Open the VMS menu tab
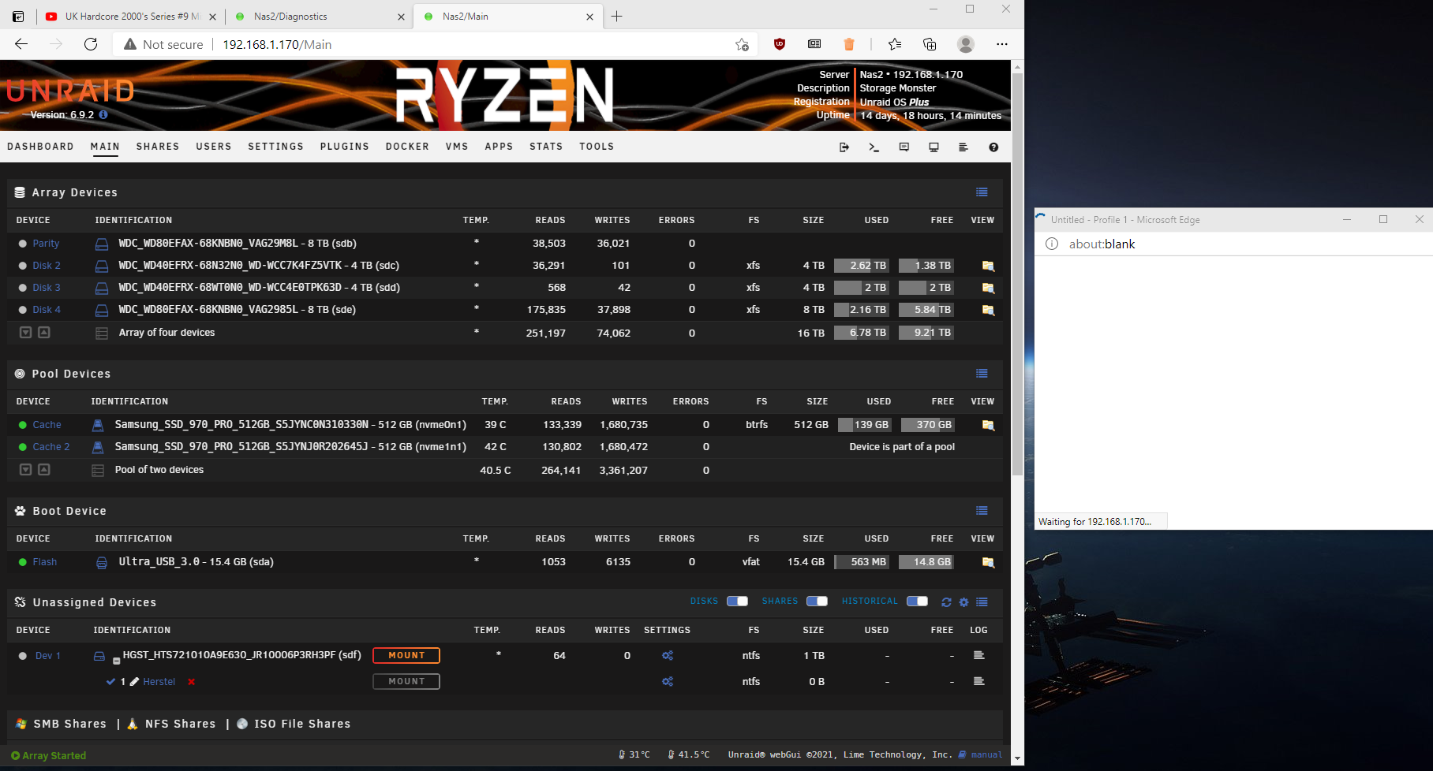Viewport: 1433px width, 771px height. pos(457,147)
